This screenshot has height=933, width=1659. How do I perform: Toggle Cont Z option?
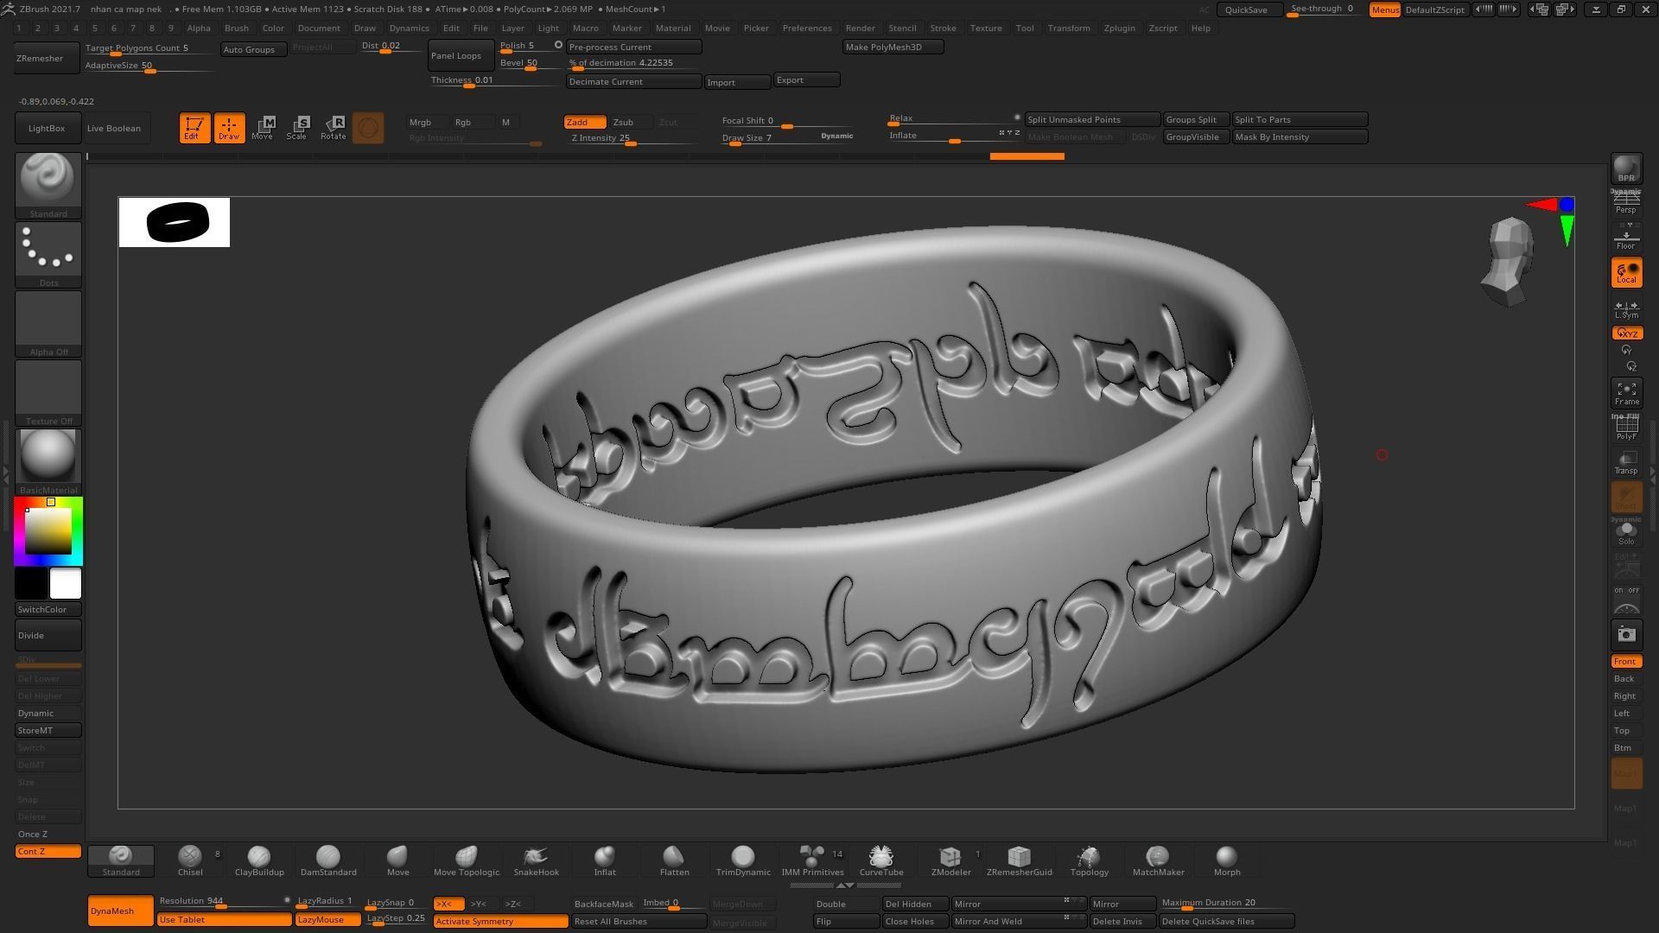point(48,851)
